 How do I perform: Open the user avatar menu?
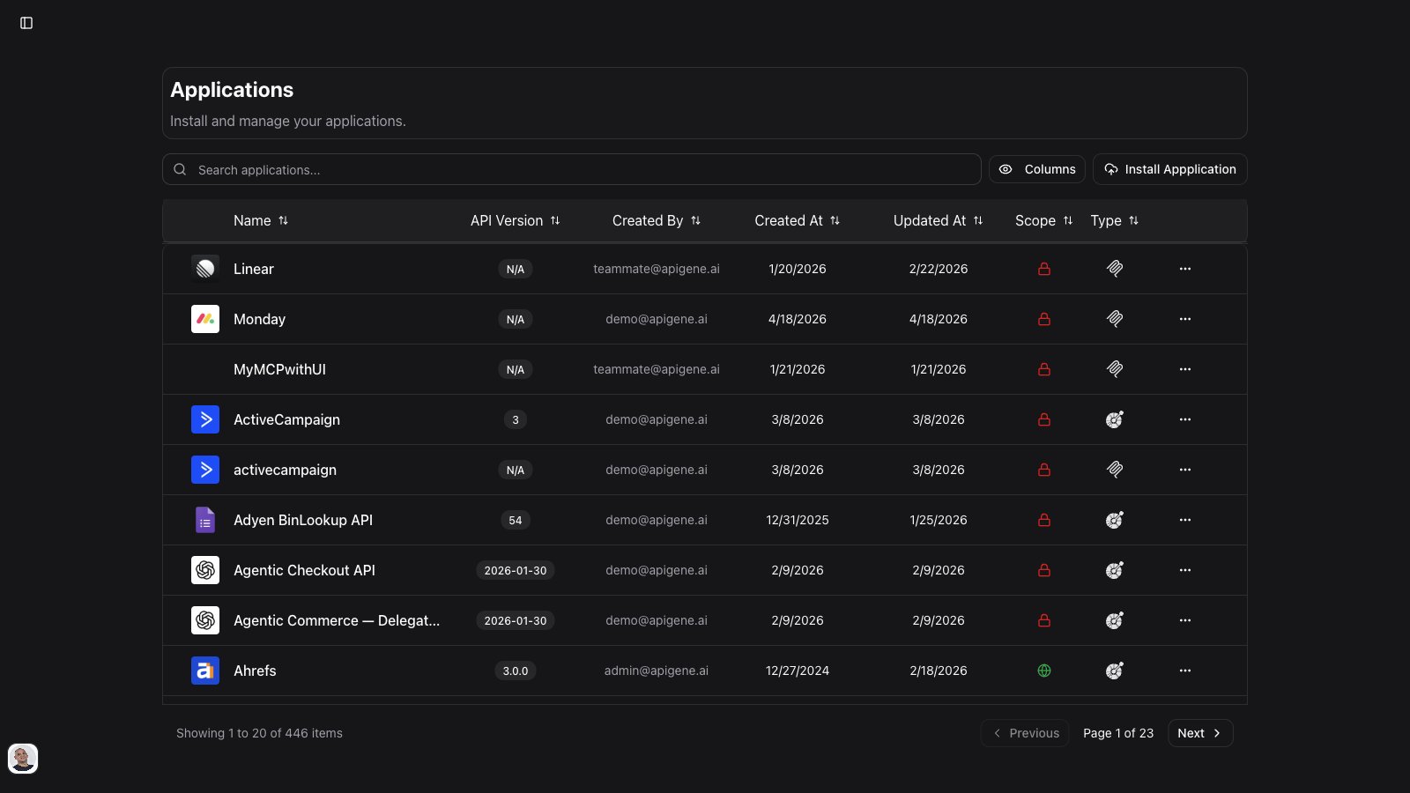23,759
